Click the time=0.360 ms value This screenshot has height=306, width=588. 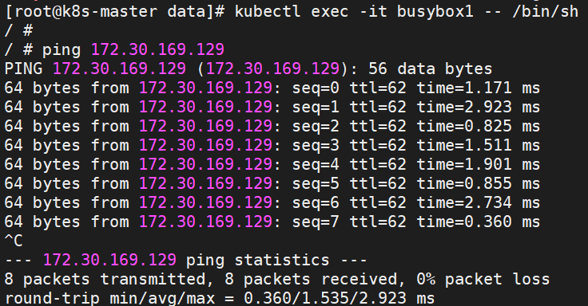[x=479, y=222]
